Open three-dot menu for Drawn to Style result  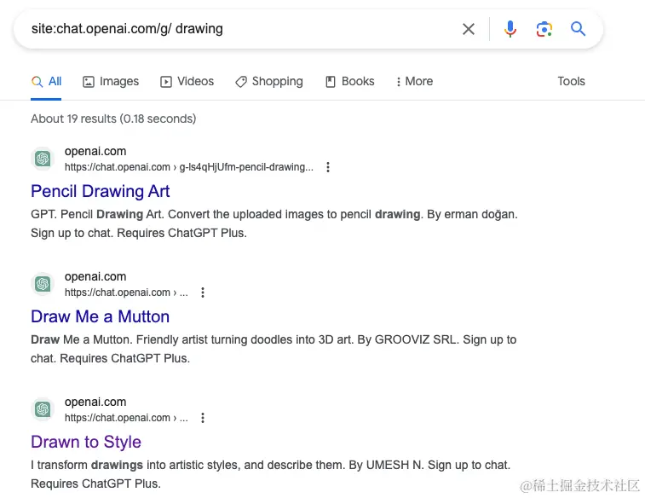point(203,418)
